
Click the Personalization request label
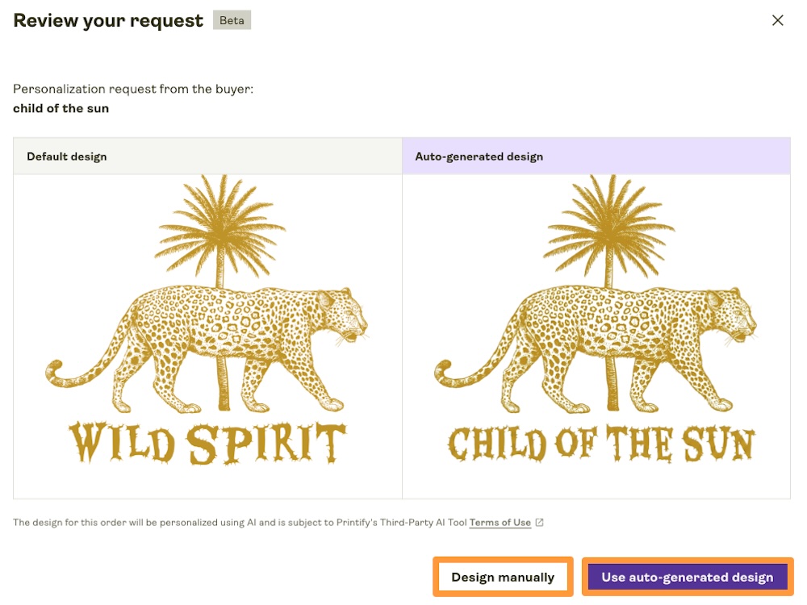133,89
